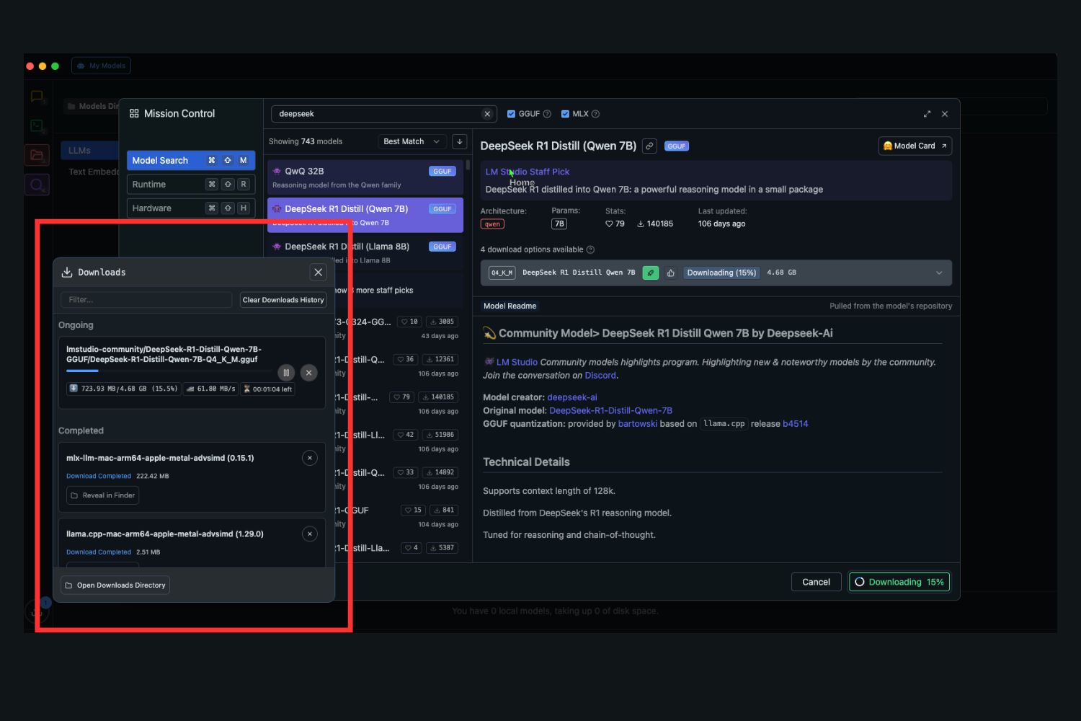
Task: Open the Chat icon in left sidebar
Action: click(x=37, y=97)
